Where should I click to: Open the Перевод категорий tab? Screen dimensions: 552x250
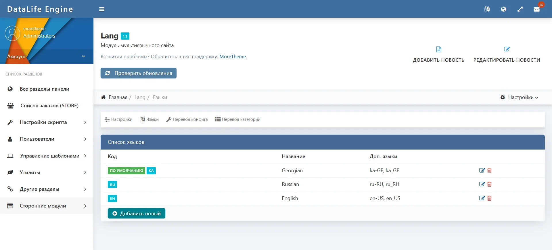[237, 119]
